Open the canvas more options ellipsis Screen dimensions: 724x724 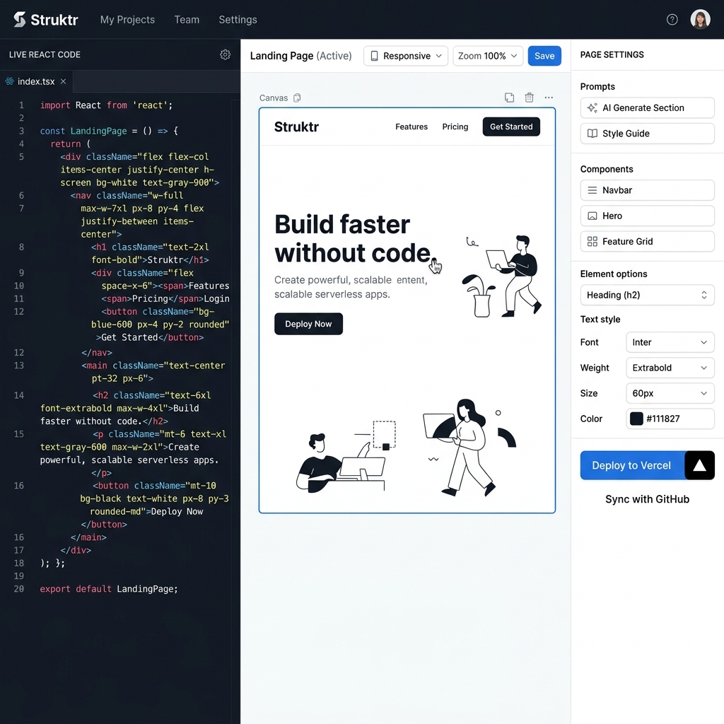click(x=549, y=98)
